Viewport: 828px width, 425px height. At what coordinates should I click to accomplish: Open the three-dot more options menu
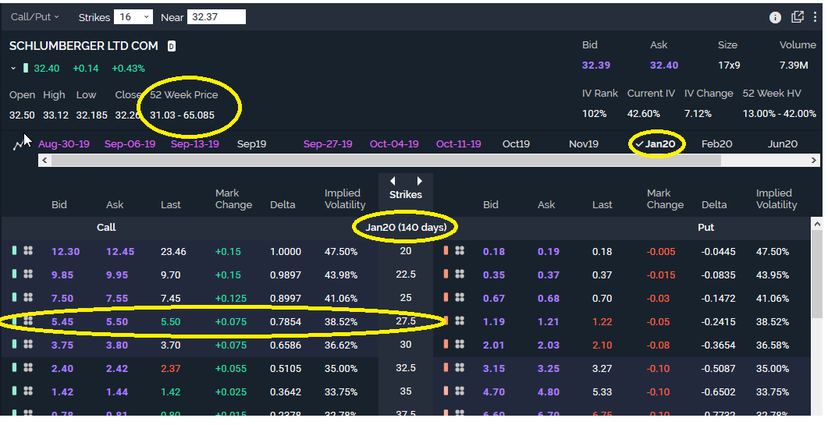[x=815, y=17]
